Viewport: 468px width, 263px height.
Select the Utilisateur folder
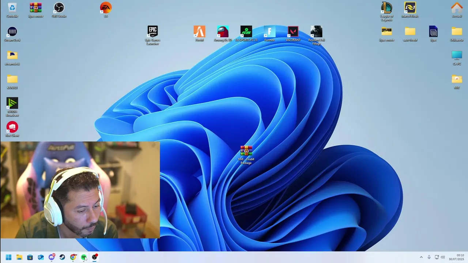457,34
